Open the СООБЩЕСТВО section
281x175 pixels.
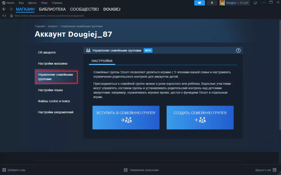(84, 9)
